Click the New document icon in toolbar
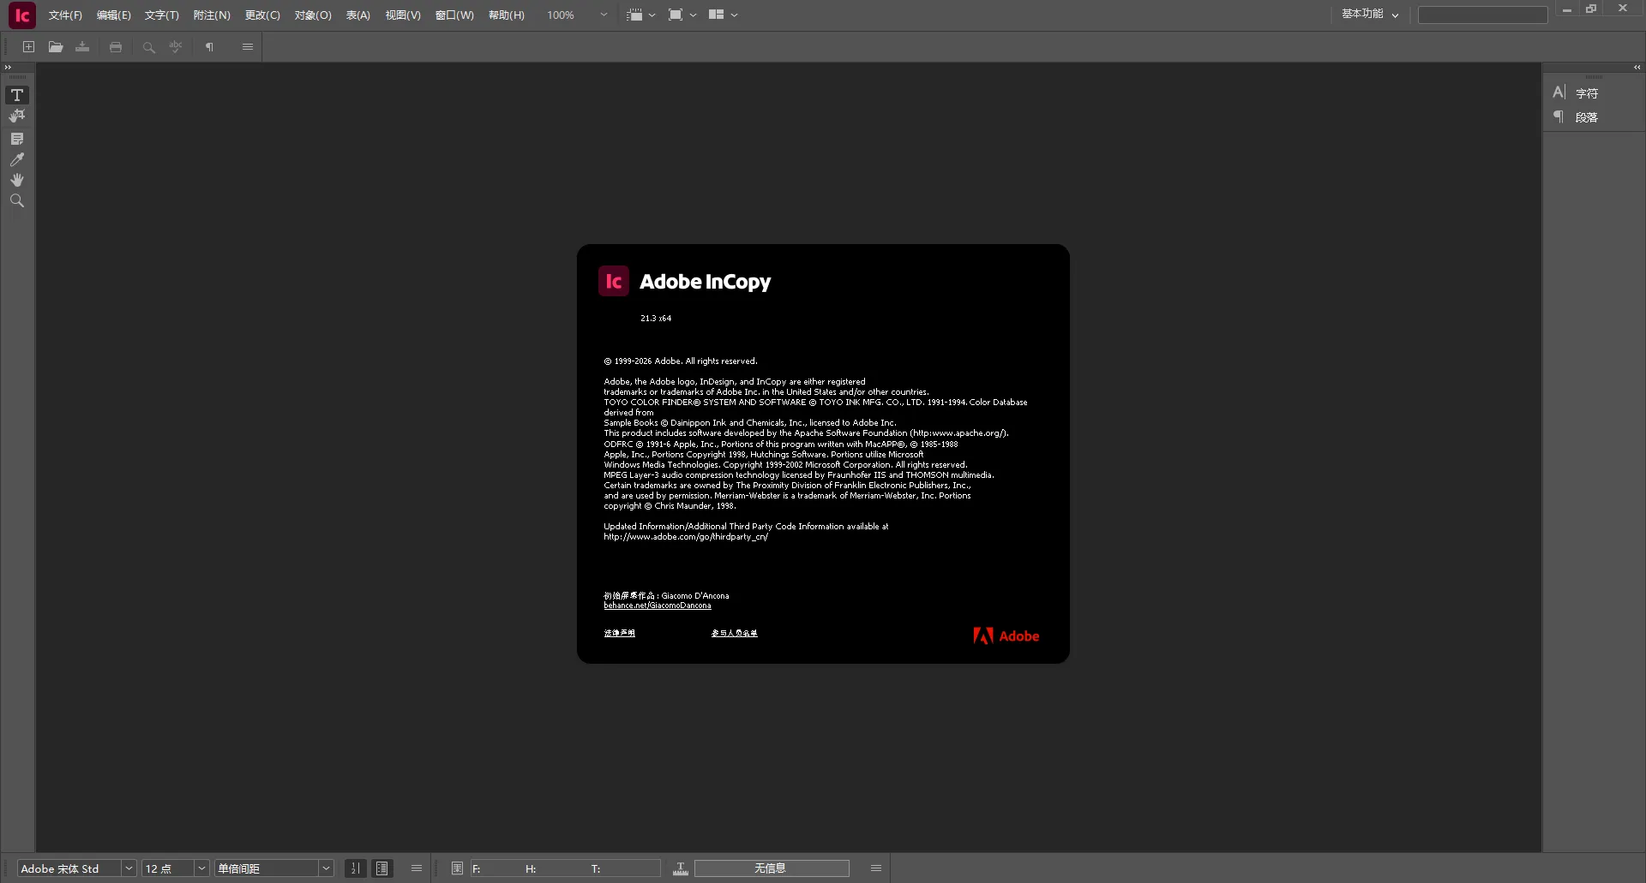This screenshot has height=883, width=1646. 28,47
